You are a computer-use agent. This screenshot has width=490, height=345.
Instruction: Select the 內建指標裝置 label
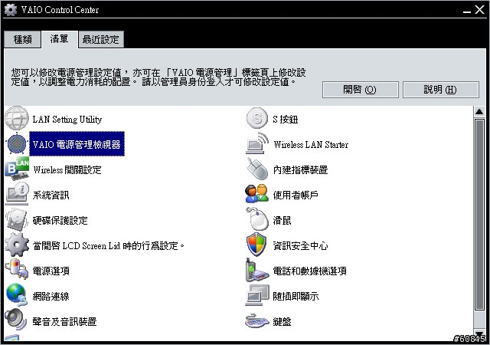coord(300,169)
